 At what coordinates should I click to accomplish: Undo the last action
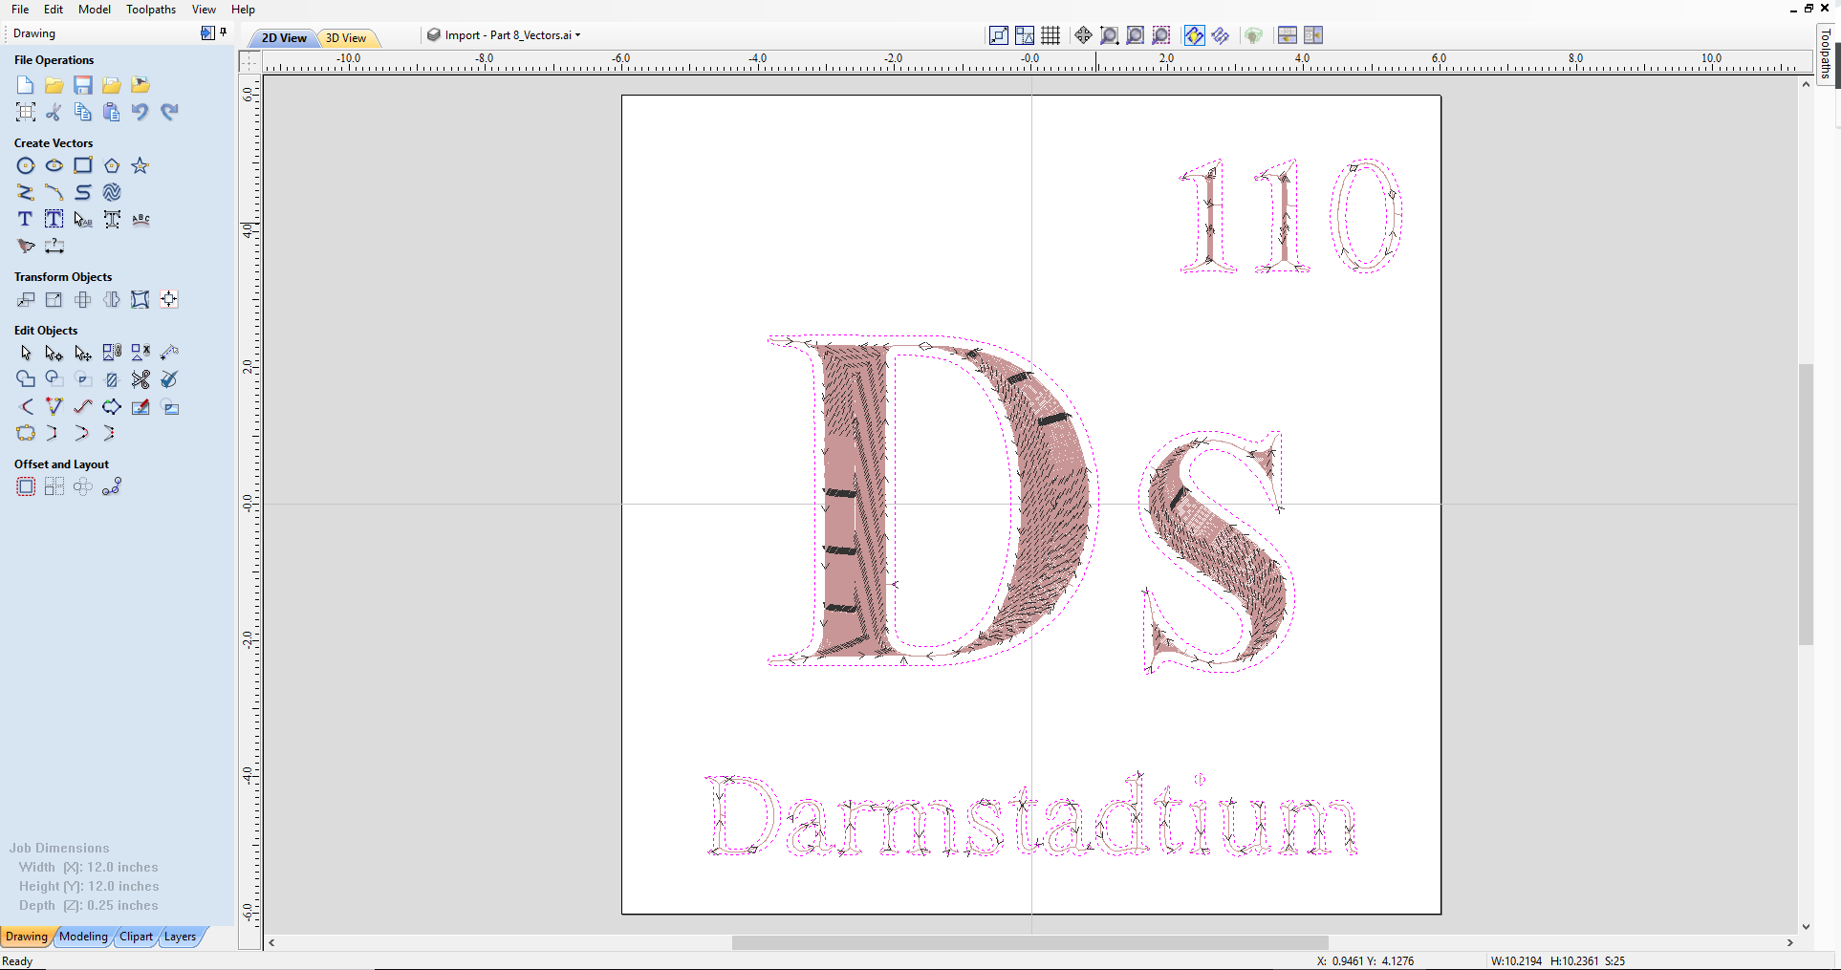tap(141, 112)
